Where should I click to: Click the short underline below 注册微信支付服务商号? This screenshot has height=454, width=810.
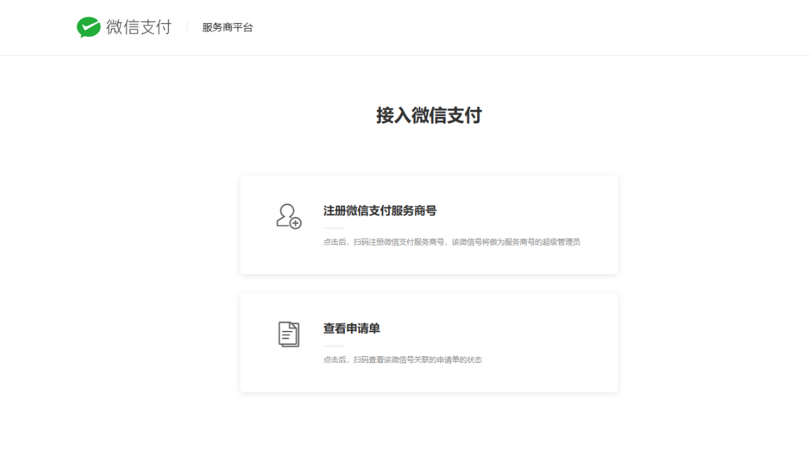(x=334, y=228)
